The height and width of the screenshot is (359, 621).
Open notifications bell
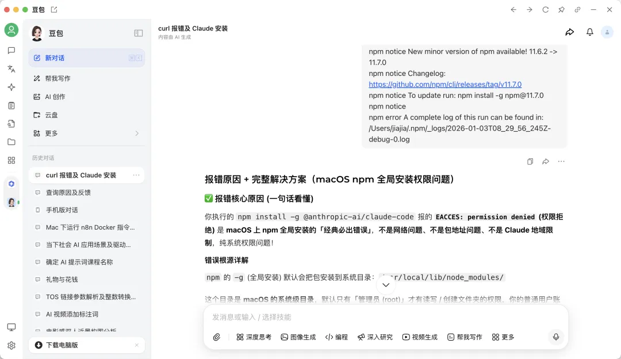coord(590,32)
